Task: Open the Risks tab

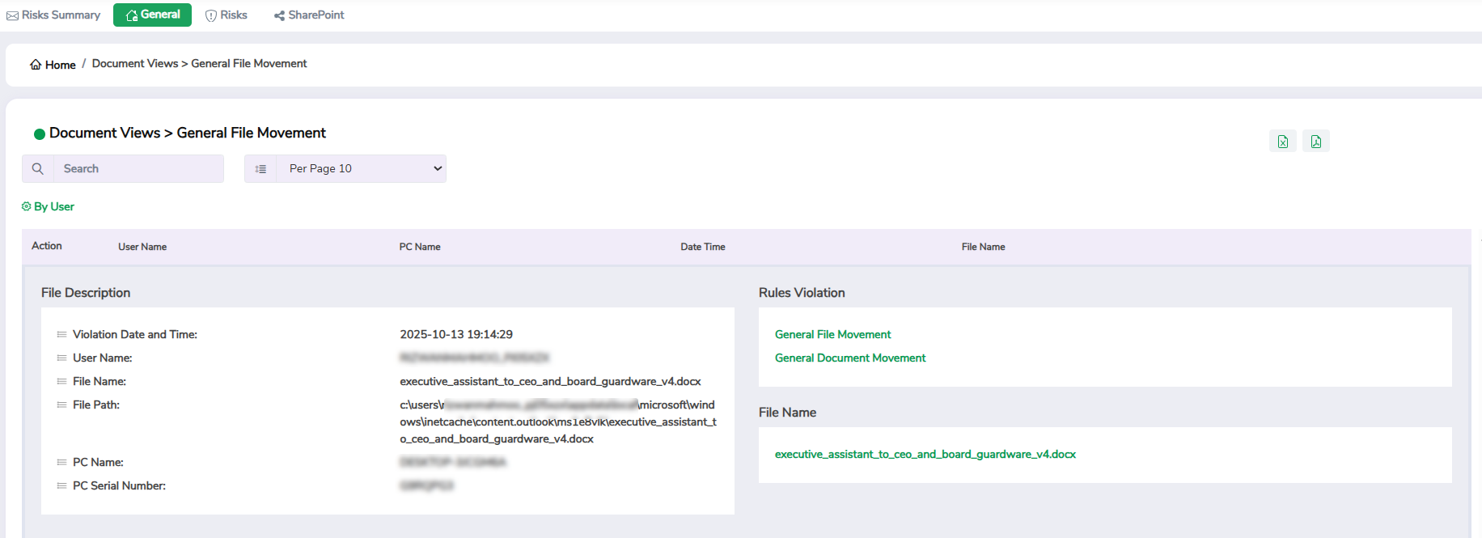Action: pyautogui.click(x=227, y=15)
